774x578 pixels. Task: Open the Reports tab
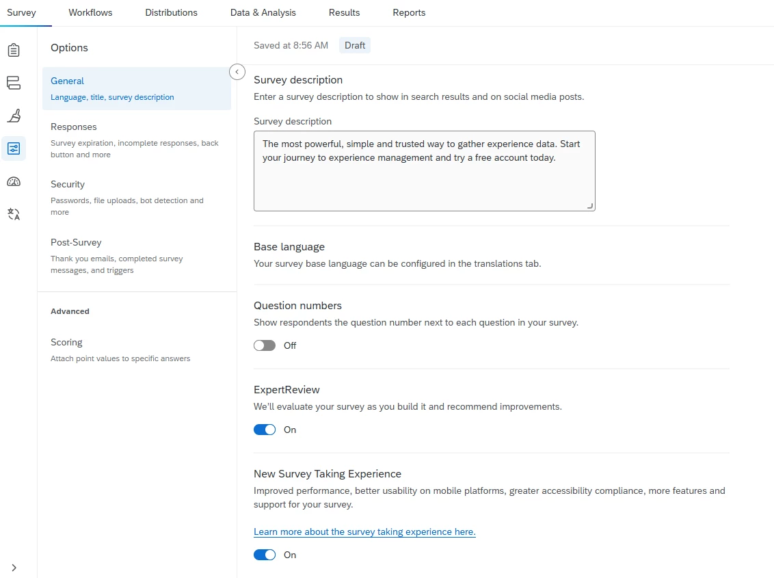pyautogui.click(x=409, y=13)
